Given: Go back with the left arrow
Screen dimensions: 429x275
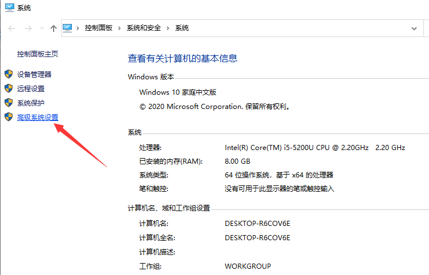Looking at the screenshot, I should click(11, 28).
